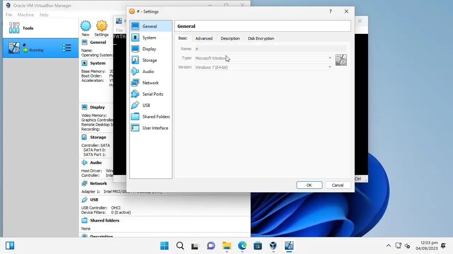Click the Name input field

(270, 49)
